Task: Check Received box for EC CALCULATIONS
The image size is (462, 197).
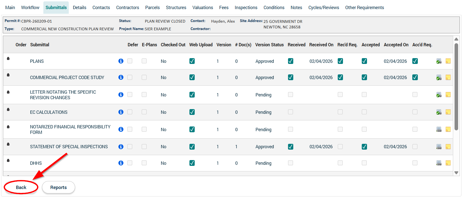Action: [x=291, y=112]
